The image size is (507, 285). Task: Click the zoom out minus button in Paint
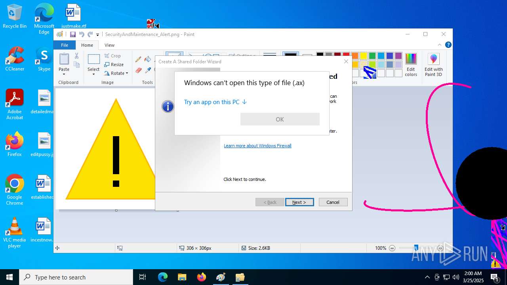(x=392, y=248)
